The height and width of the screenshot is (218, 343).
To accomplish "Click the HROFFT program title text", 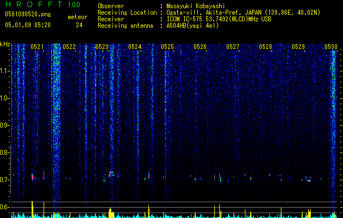I will tap(33, 4).
